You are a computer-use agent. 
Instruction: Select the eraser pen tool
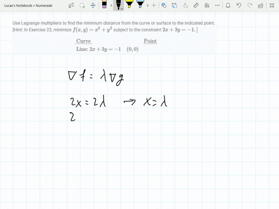coord(104,4)
